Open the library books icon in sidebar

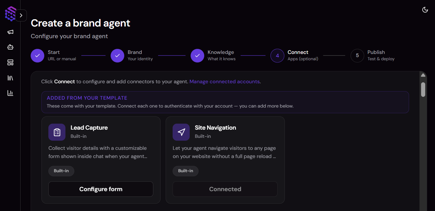point(10,78)
